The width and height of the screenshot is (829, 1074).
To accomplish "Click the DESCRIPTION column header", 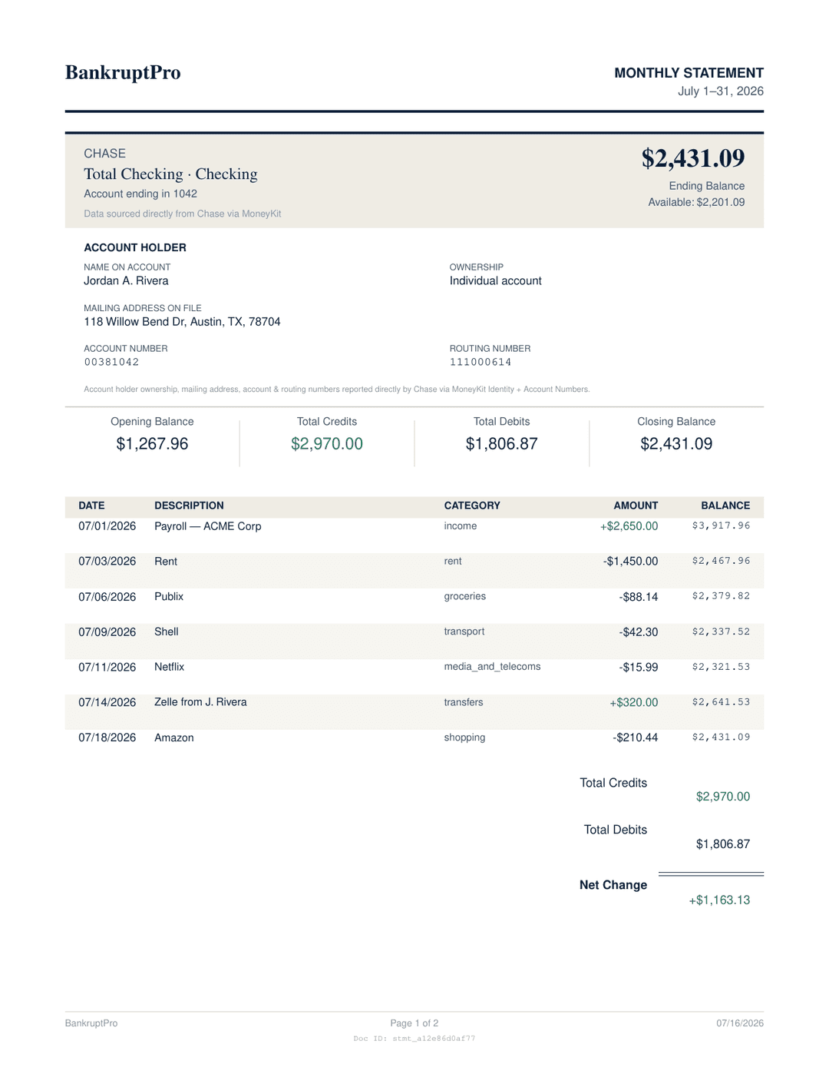I will point(189,506).
